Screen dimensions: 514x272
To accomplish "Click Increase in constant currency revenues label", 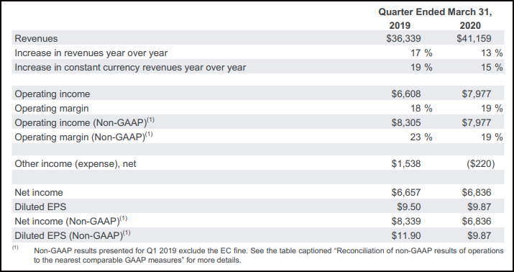I will [130, 67].
